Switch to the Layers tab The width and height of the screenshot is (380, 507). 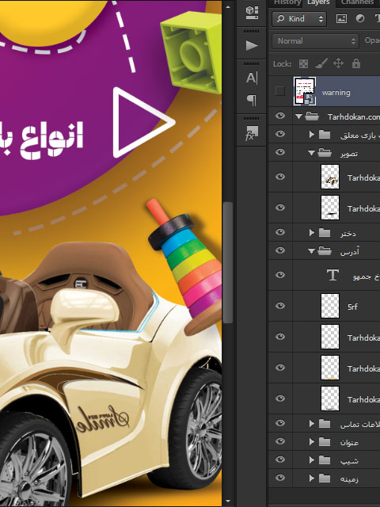click(318, 2)
